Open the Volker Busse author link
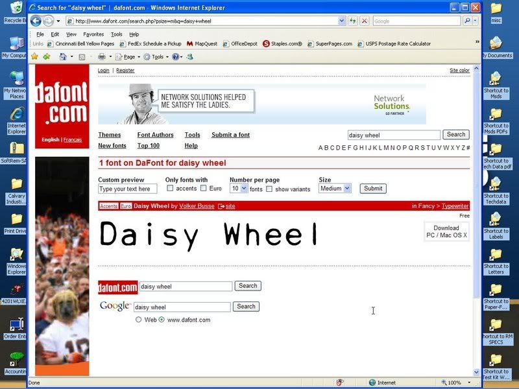 (197, 206)
